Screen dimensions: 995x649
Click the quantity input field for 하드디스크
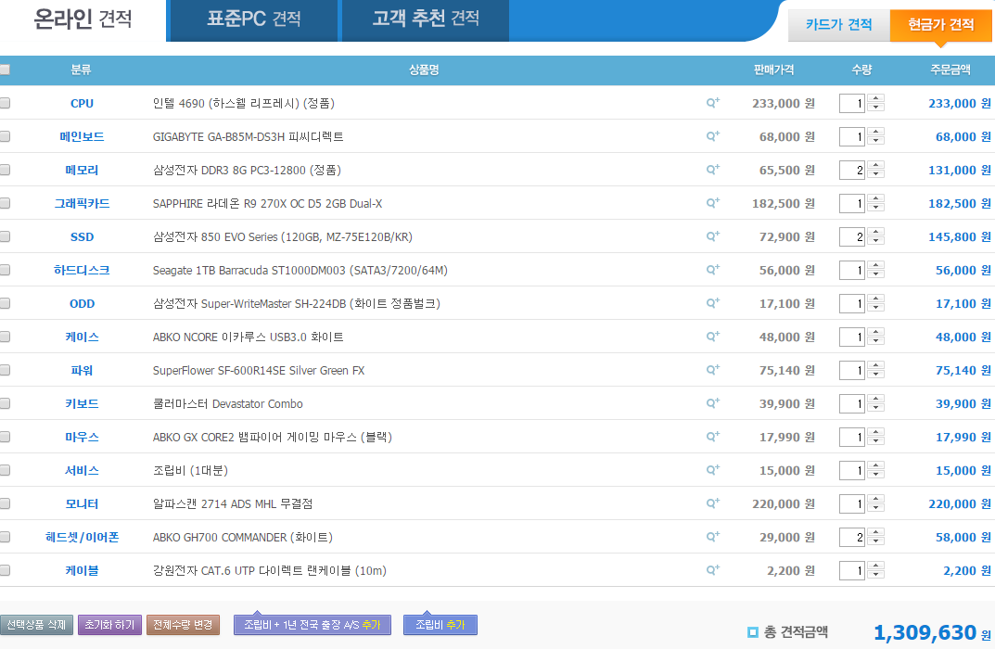coord(851,271)
